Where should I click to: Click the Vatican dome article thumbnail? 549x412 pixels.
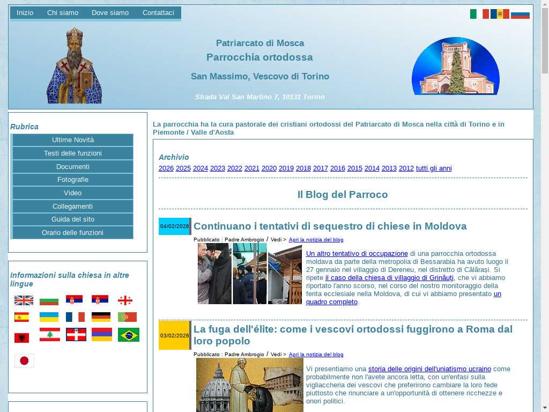click(x=249, y=385)
